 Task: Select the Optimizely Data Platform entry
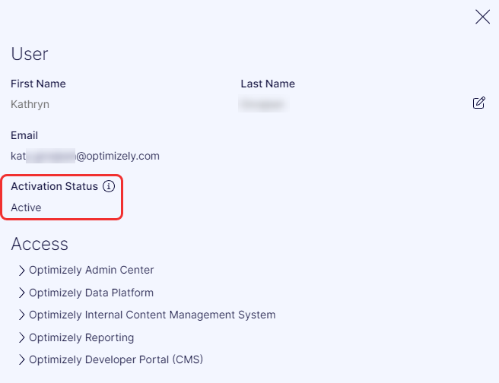pos(91,293)
